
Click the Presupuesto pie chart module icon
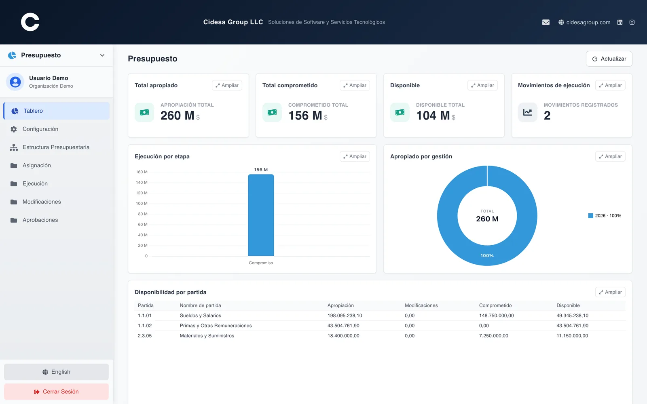coord(12,55)
